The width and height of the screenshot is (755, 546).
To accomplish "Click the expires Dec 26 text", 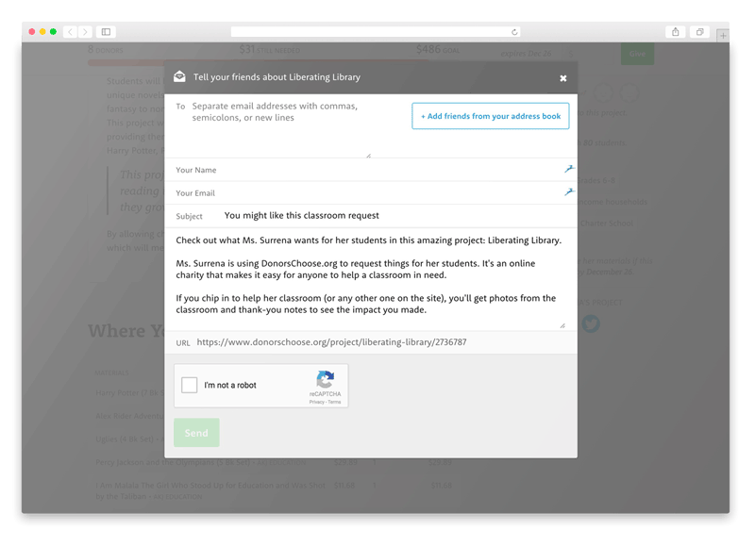I will [526, 54].
